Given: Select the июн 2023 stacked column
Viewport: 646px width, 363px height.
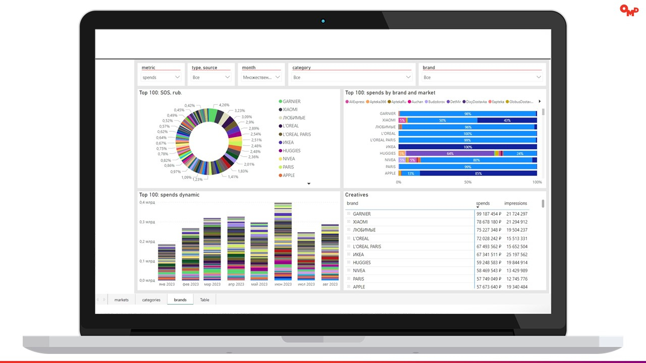Looking at the screenshot, I should pos(283,241).
